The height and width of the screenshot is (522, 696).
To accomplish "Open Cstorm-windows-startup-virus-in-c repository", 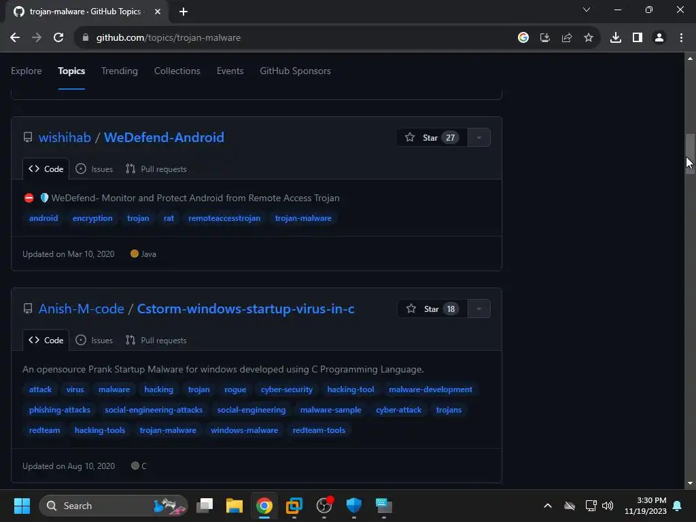I will point(245,309).
